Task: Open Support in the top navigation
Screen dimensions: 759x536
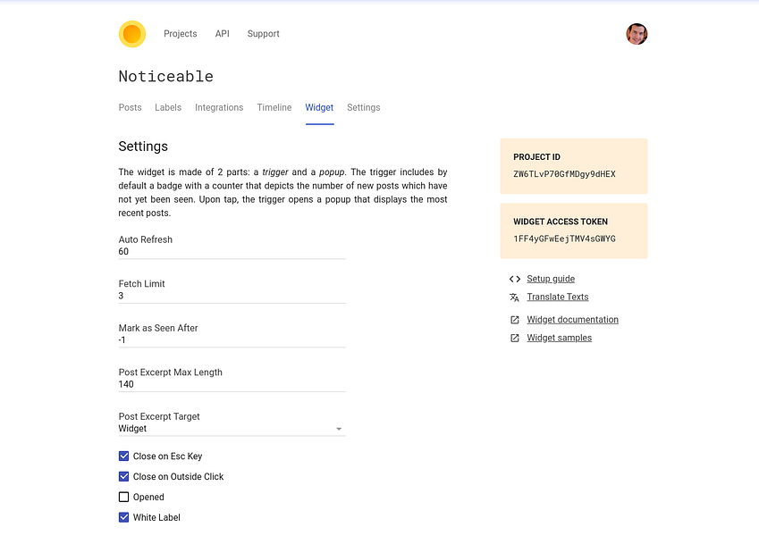Action: [x=264, y=34]
